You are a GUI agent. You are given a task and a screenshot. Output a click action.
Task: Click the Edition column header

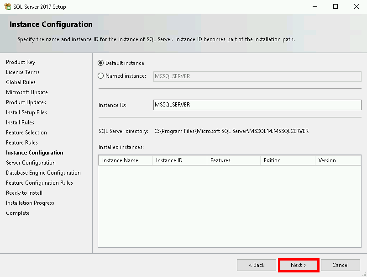click(x=287, y=160)
